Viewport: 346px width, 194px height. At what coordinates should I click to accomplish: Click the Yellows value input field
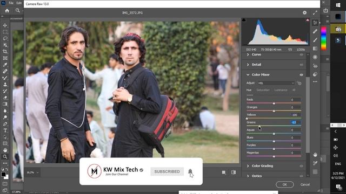295,115
